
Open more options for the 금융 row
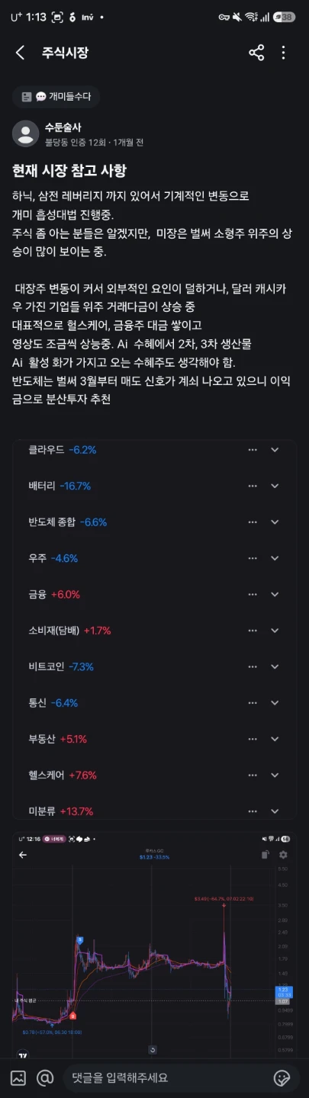[x=253, y=594]
